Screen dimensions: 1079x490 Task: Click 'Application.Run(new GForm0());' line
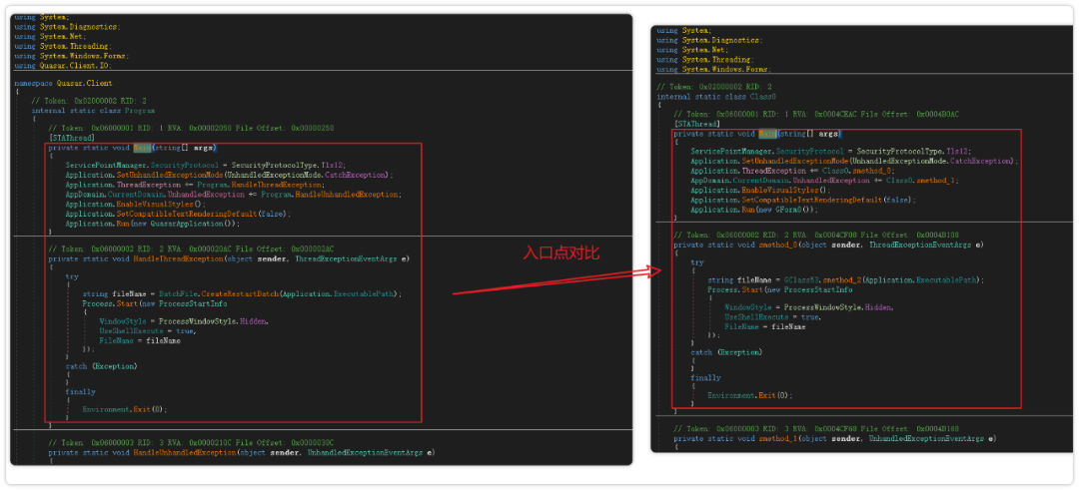[x=753, y=210]
